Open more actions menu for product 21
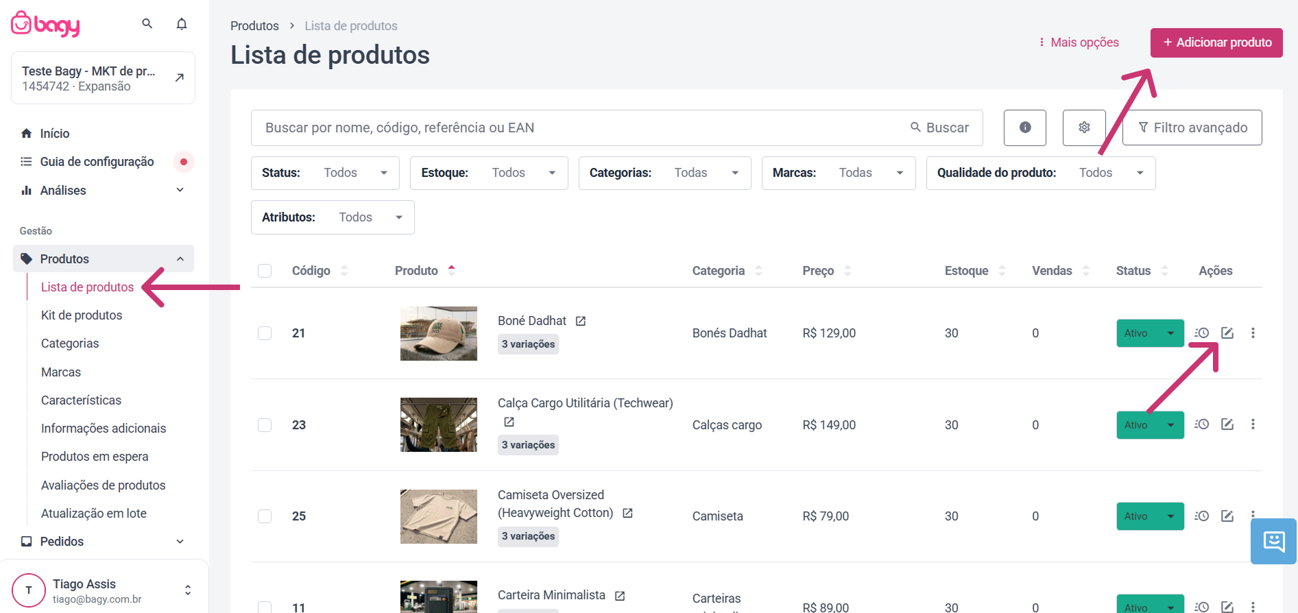This screenshot has width=1298, height=613. click(x=1253, y=333)
